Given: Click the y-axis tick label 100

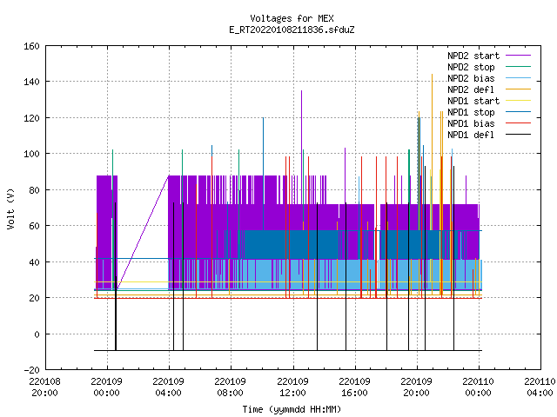Looking at the screenshot, I should click(x=31, y=154).
